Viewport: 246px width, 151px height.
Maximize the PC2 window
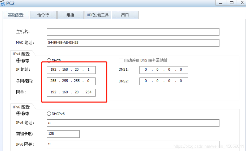coord(231,3)
